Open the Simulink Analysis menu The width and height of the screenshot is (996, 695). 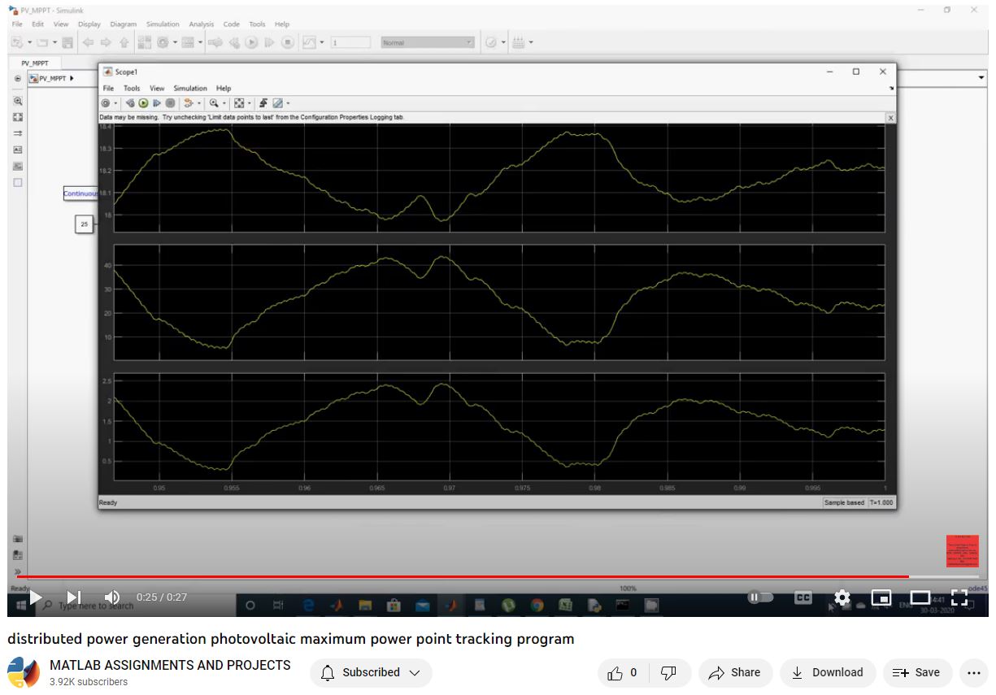201,24
